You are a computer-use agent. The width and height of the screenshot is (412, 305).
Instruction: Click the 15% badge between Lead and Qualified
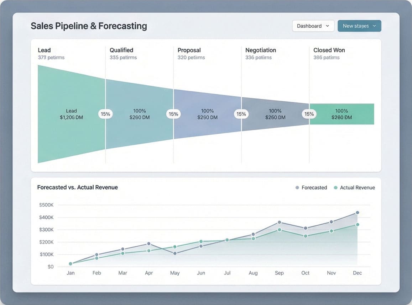[x=105, y=114]
